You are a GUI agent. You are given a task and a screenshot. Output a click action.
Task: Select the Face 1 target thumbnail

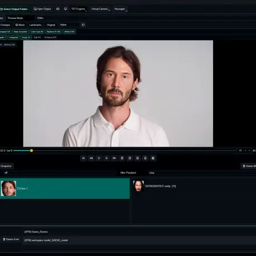coord(8,189)
